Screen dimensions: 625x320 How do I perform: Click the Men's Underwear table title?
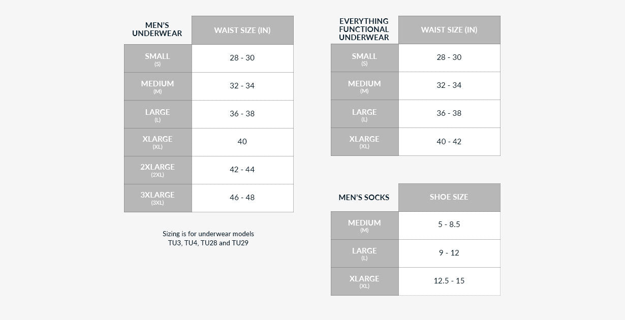coord(157,29)
